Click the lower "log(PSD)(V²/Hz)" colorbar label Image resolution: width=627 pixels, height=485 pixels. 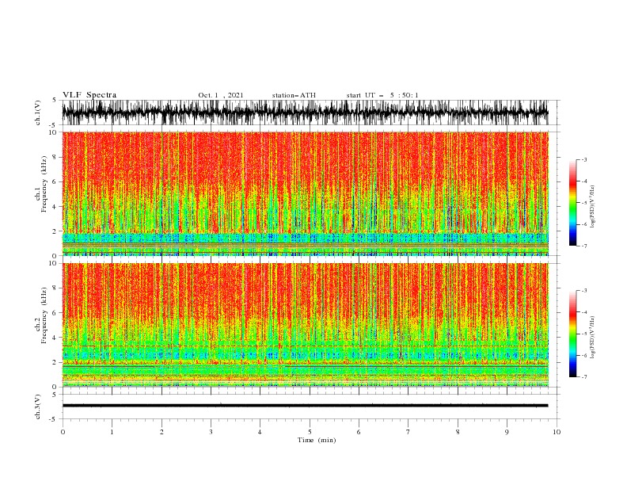[593, 338]
